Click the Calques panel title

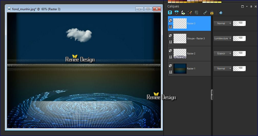point(173,6)
